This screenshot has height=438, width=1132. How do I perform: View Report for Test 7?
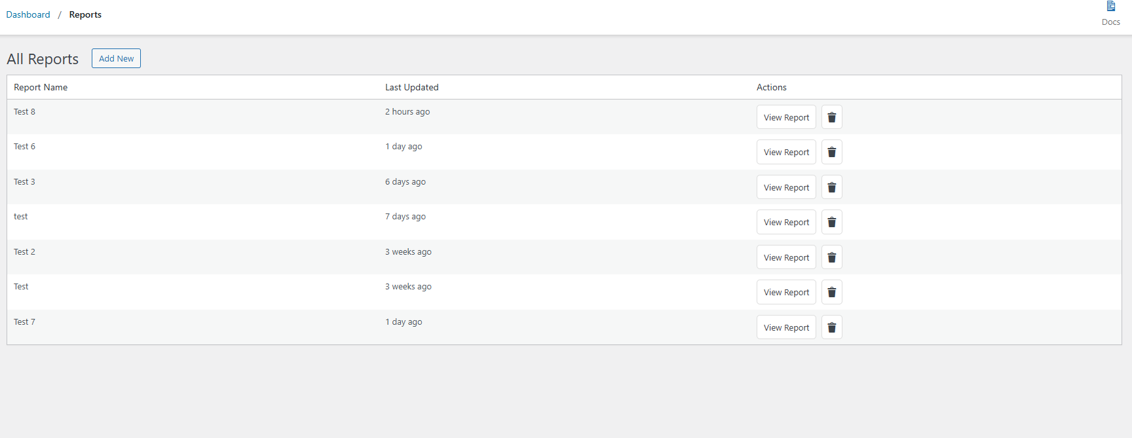[786, 327]
